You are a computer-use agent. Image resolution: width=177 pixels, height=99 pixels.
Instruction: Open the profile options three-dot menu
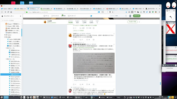[139, 22]
